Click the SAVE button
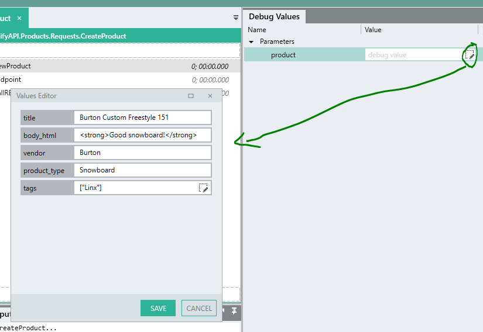This screenshot has height=332, width=483. [x=158, y=308]
